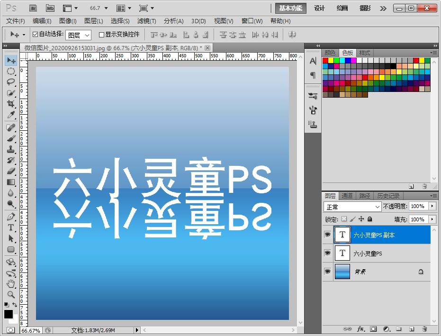Click the Create new layer icon
This screenshot has height=336, width=441.
click(x=412, y=328)
